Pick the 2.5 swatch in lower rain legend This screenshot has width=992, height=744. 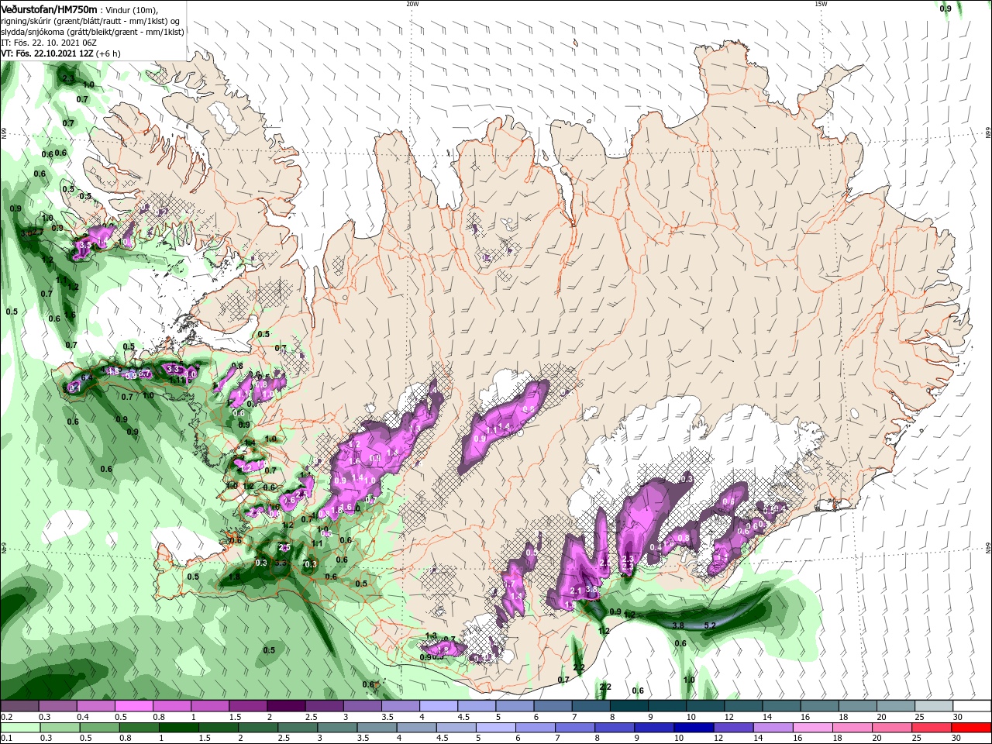298,728
